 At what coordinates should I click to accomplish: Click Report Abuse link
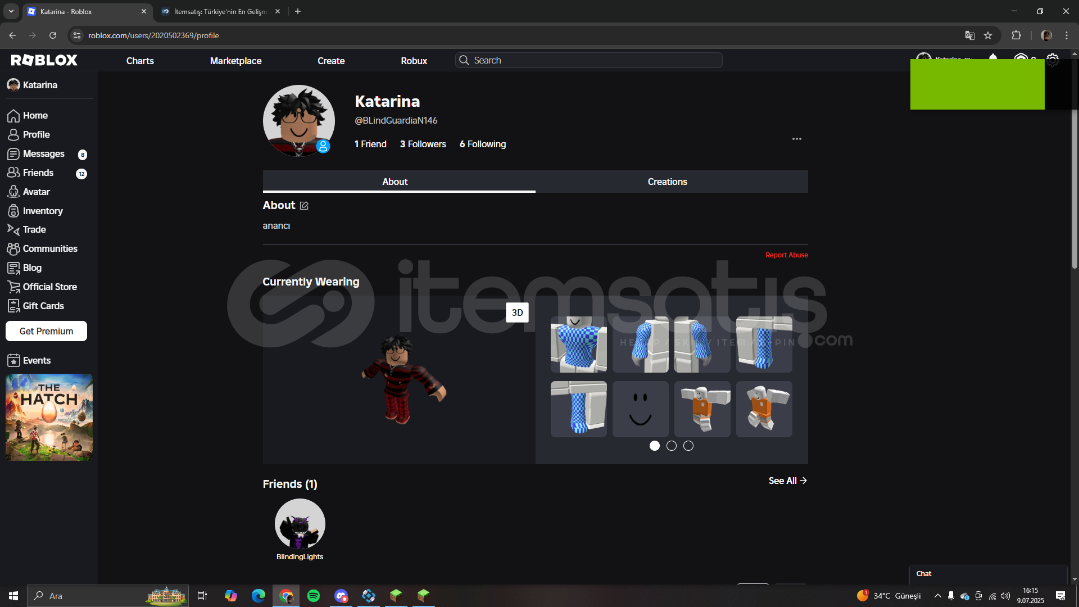tap(786, 255)
